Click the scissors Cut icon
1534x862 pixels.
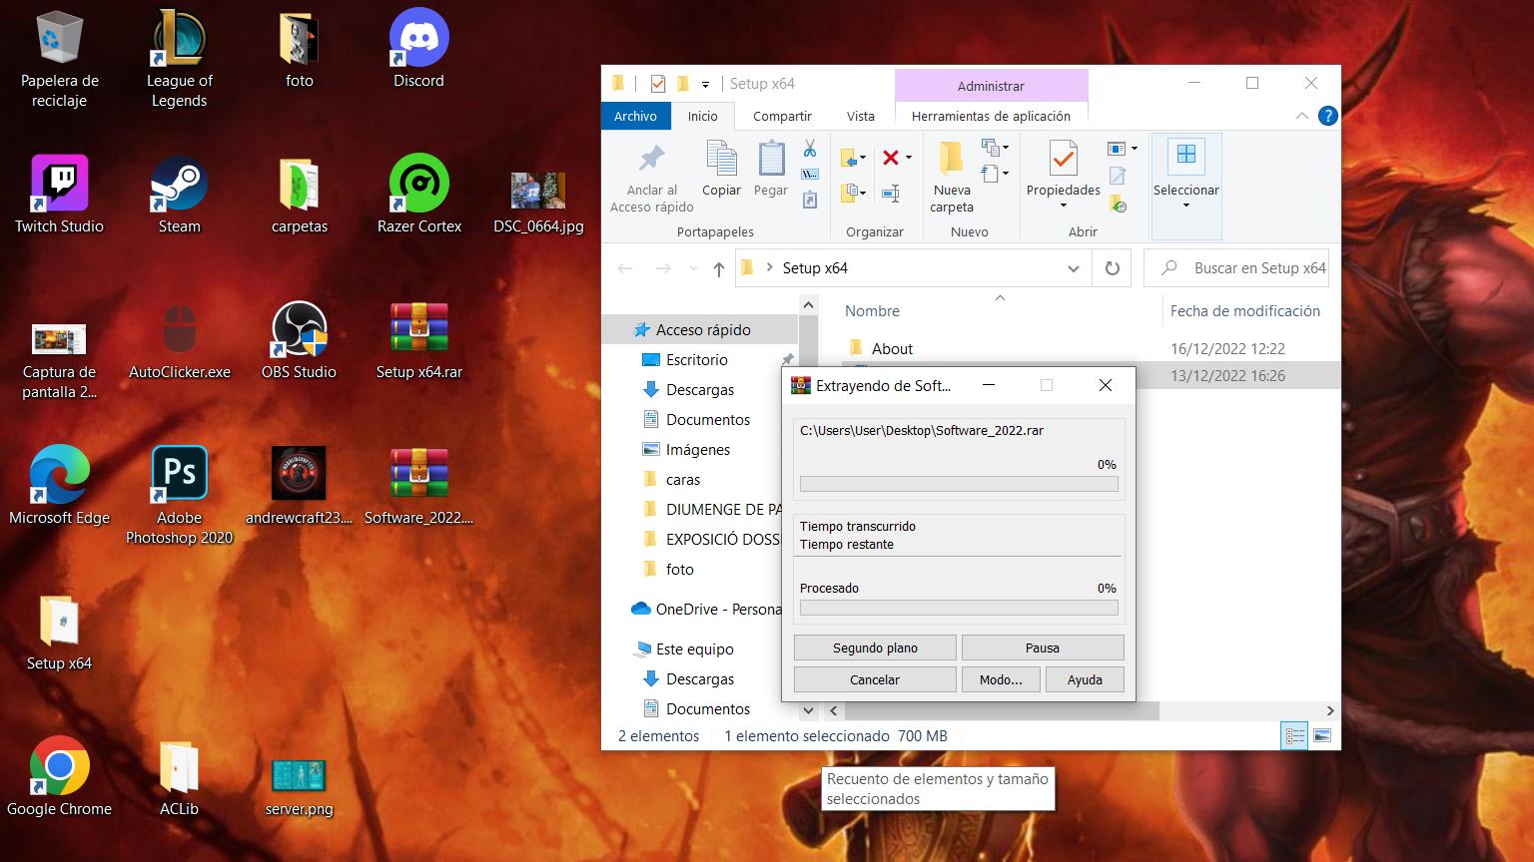pos(810,149)
